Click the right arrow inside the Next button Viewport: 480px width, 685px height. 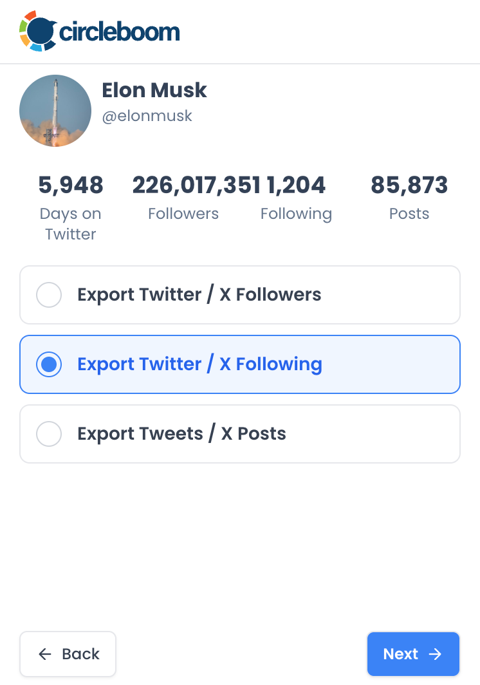[x=437, y=654]
